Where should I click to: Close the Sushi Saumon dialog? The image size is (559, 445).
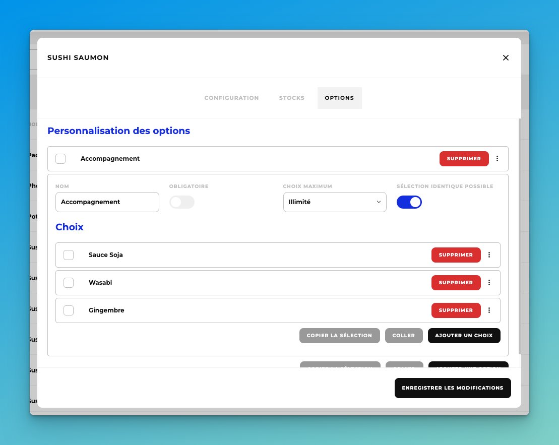[506, 58]
